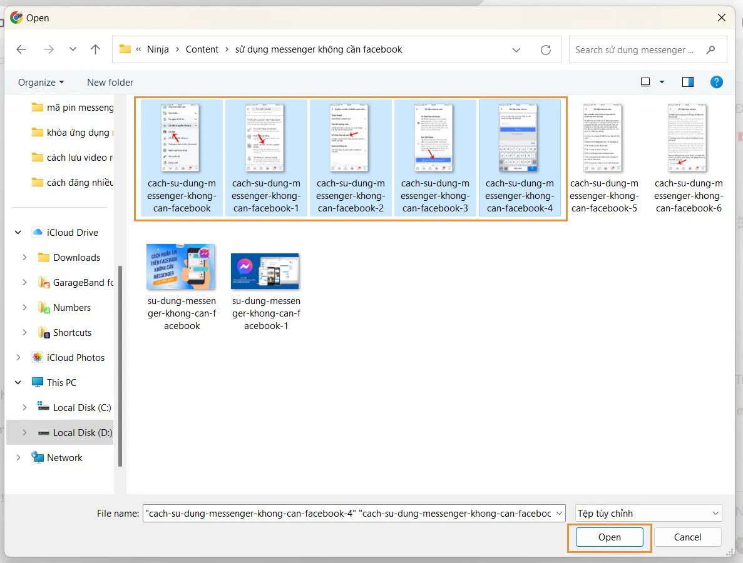Image resolution: width=743 pixels, height=563 pixels.
Task: Click the Open button
Action: (609, 537)
